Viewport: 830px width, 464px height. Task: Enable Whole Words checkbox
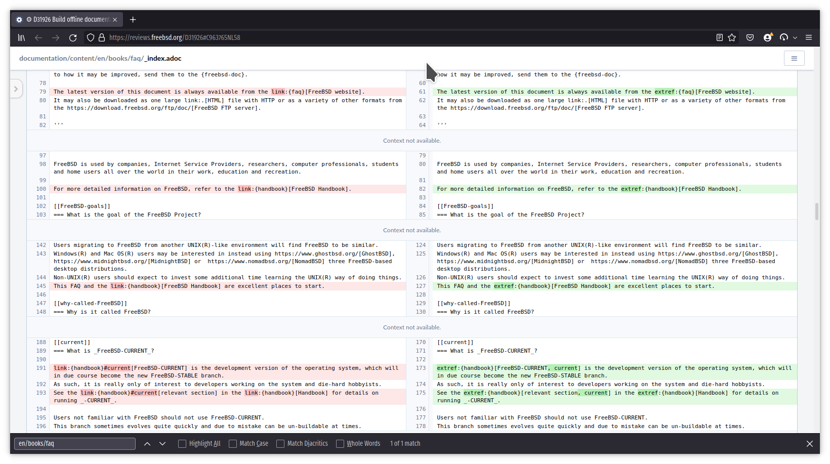click(x=340, y=444)
